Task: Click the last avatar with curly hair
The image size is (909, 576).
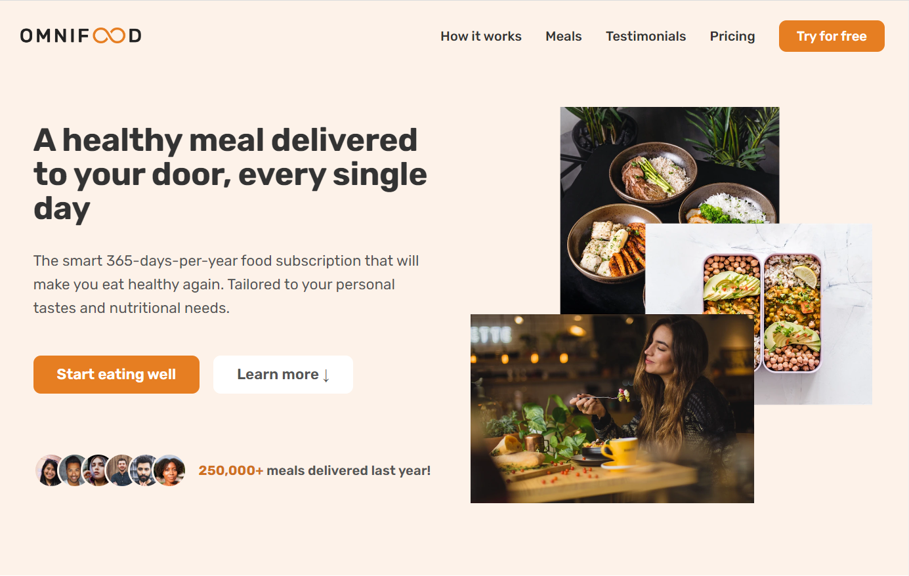Action: (x=169, y=470)
